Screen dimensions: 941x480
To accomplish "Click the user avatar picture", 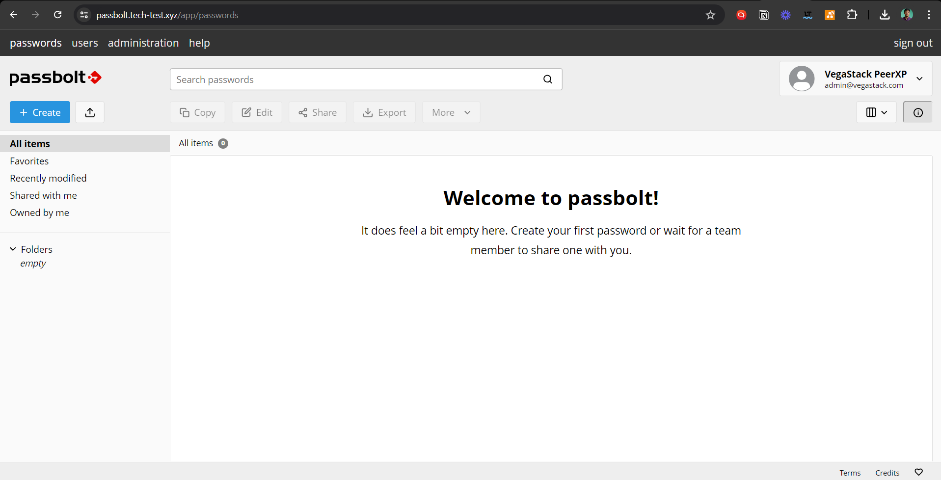I will (x=802, y=79).
